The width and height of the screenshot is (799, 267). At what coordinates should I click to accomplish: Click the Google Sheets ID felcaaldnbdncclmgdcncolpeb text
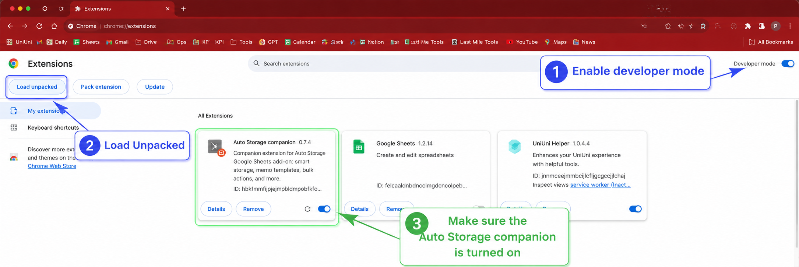pyautogui.click(x=422, y=186)
